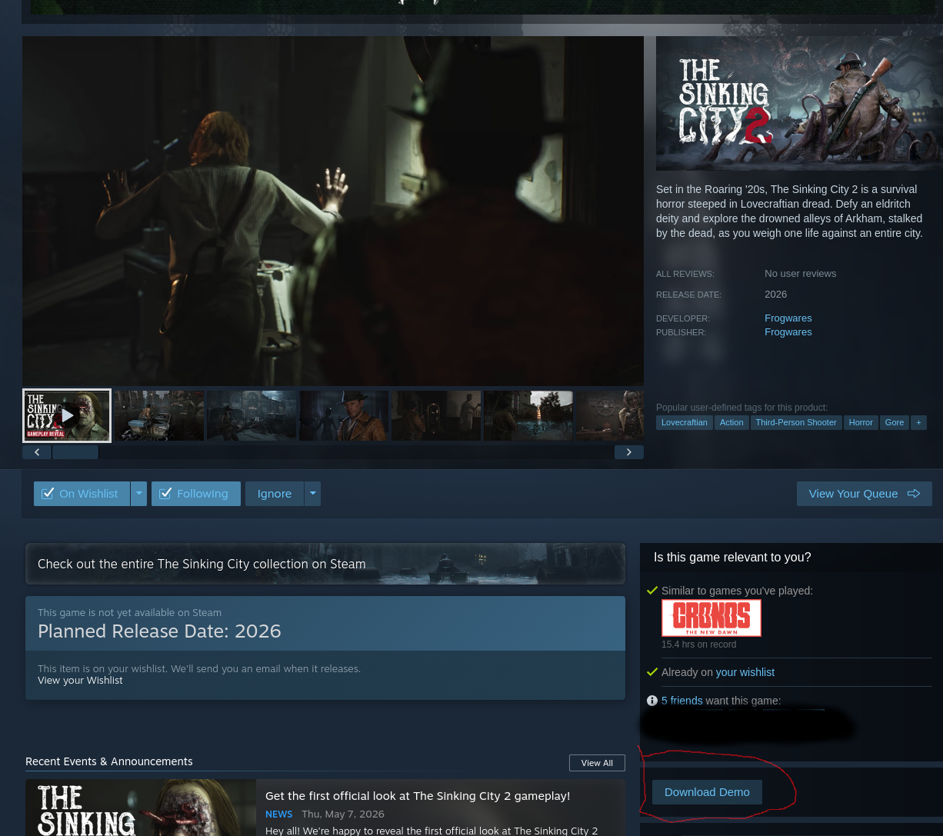Click the left arrow of thumbnail strip

37,452
